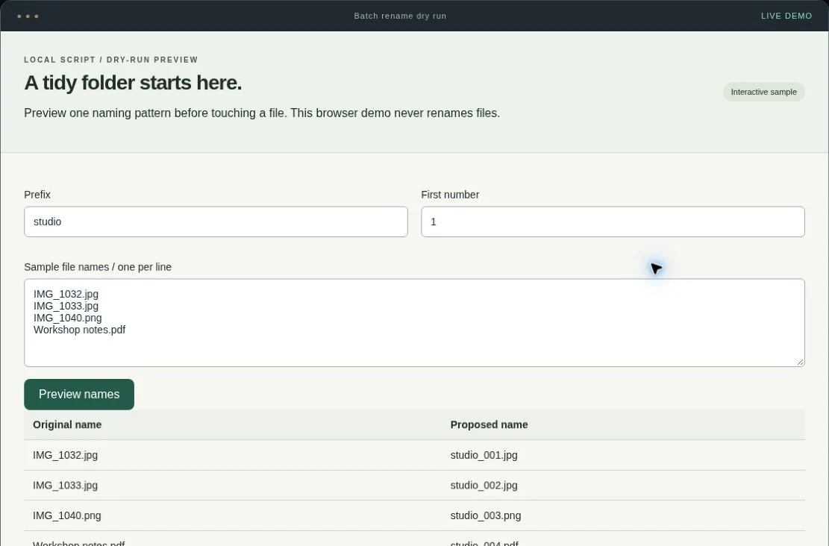Click the Interactive sample badge
The image size is (829, 546).
[763, 92]
